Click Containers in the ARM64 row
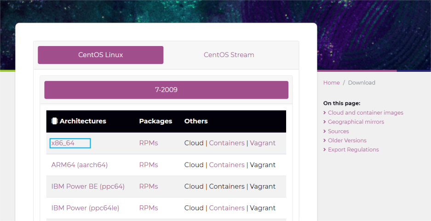 click(227, 165)
